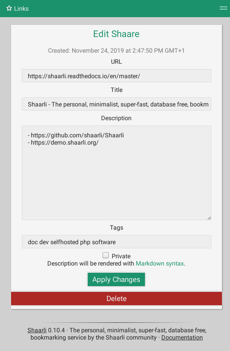Click the URL field label
This screenshot has height=351, width=230.
tap(116, 61)
